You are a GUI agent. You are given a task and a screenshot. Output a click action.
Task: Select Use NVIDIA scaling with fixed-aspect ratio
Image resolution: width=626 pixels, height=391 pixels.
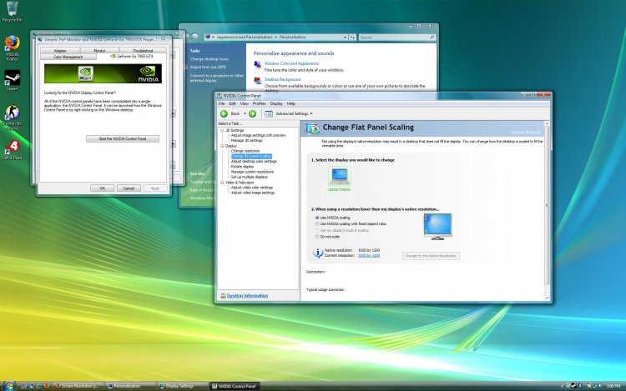317,224
